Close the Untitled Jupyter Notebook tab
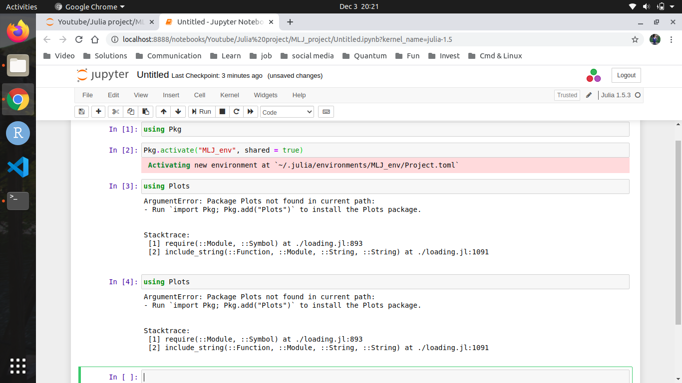Viewport: 682px width, 383px height. point(271,22)
